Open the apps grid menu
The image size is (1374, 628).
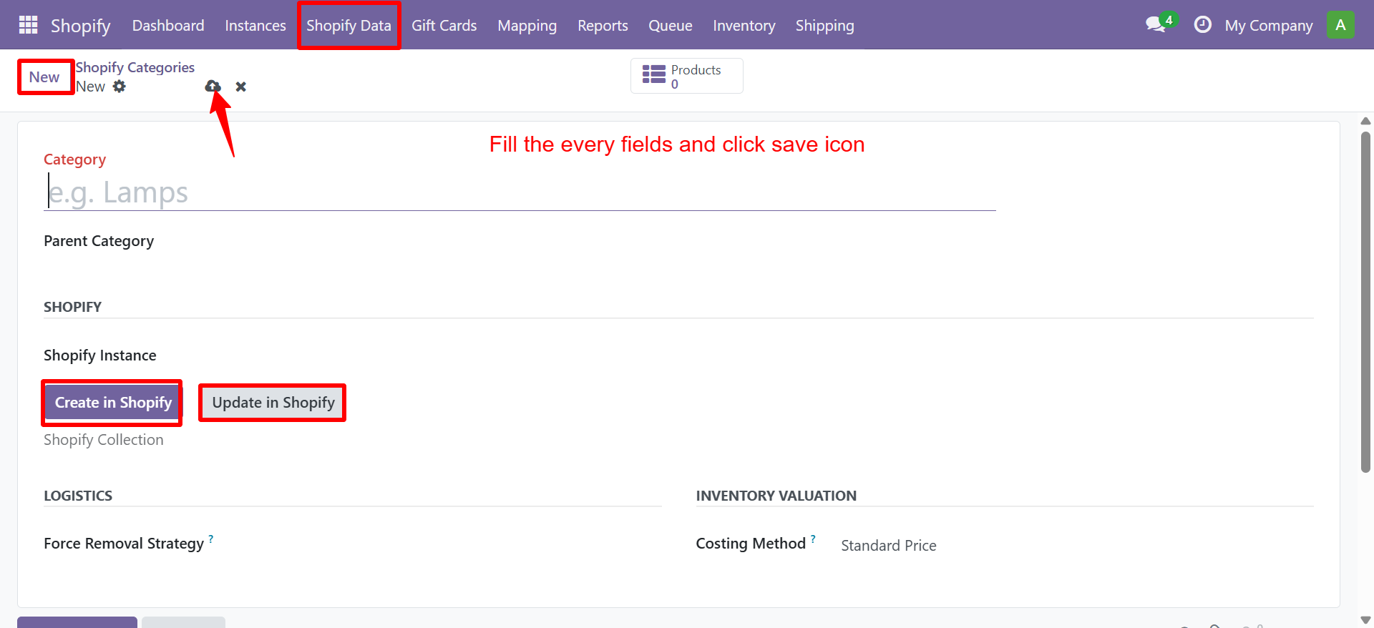pos(27,24)
